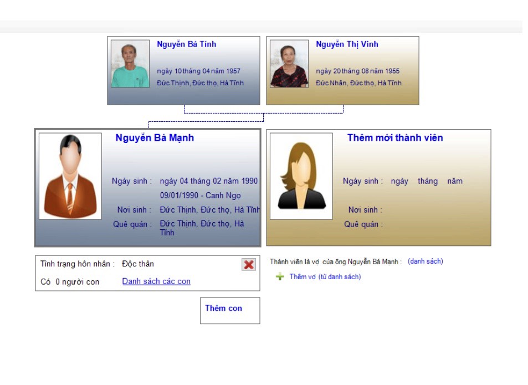Click the birth date 'ngày 04 tháng 02 năm 1990'

tap(209, 181)
